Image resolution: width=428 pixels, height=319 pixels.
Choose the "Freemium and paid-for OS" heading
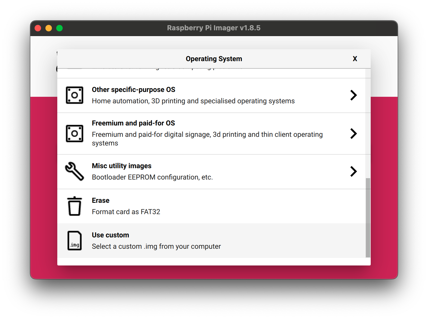133,123
